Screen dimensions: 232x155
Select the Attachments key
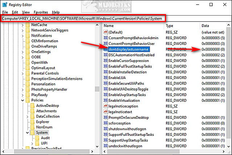(x=46, y=111)
